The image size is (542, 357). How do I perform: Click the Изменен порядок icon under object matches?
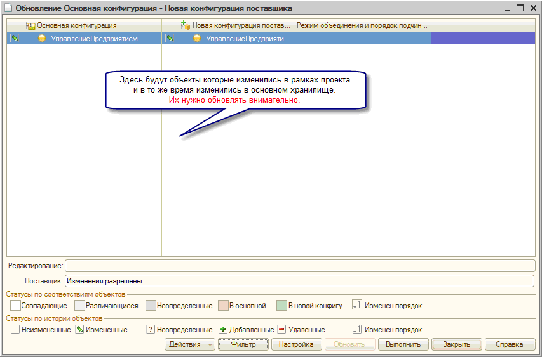pyautogui.click(x=356, y=305)
